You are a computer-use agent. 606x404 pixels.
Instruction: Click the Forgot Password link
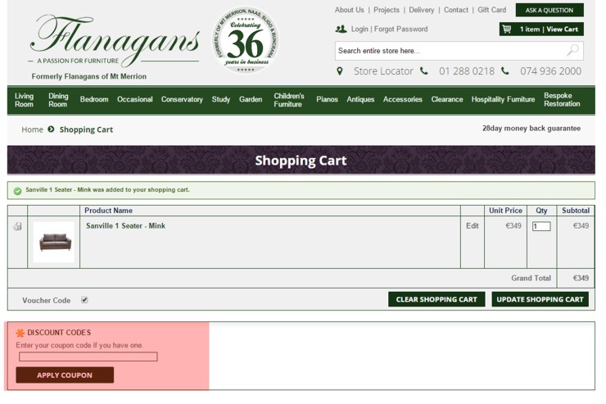pos(400,29)
